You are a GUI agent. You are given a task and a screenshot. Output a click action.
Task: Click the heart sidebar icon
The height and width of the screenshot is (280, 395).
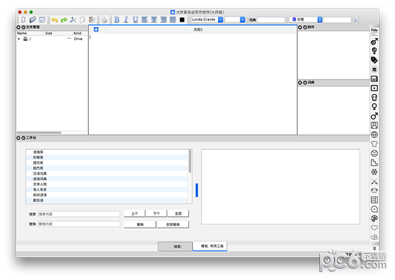pos(374,227)
